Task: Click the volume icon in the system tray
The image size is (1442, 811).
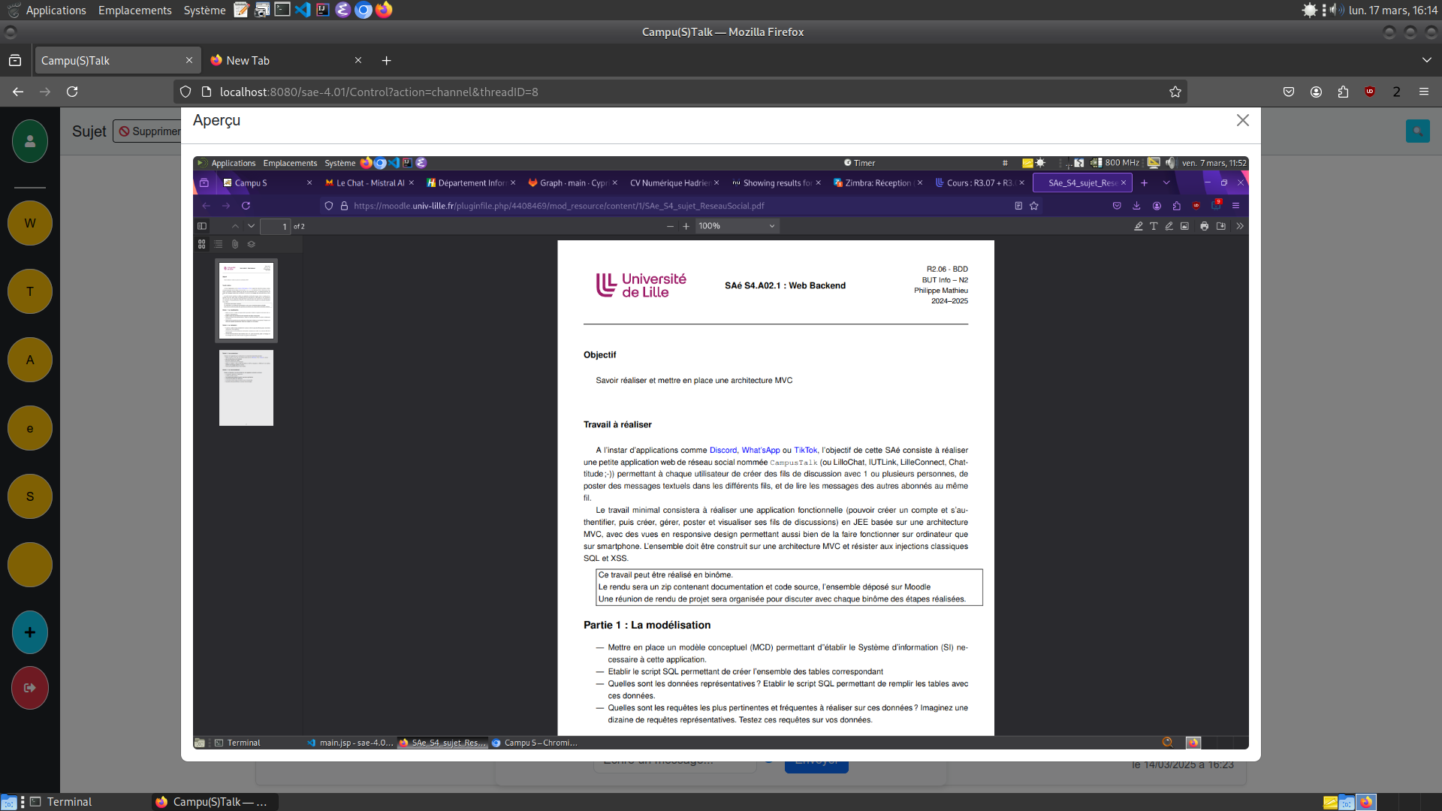Action: click(1336, 10)
